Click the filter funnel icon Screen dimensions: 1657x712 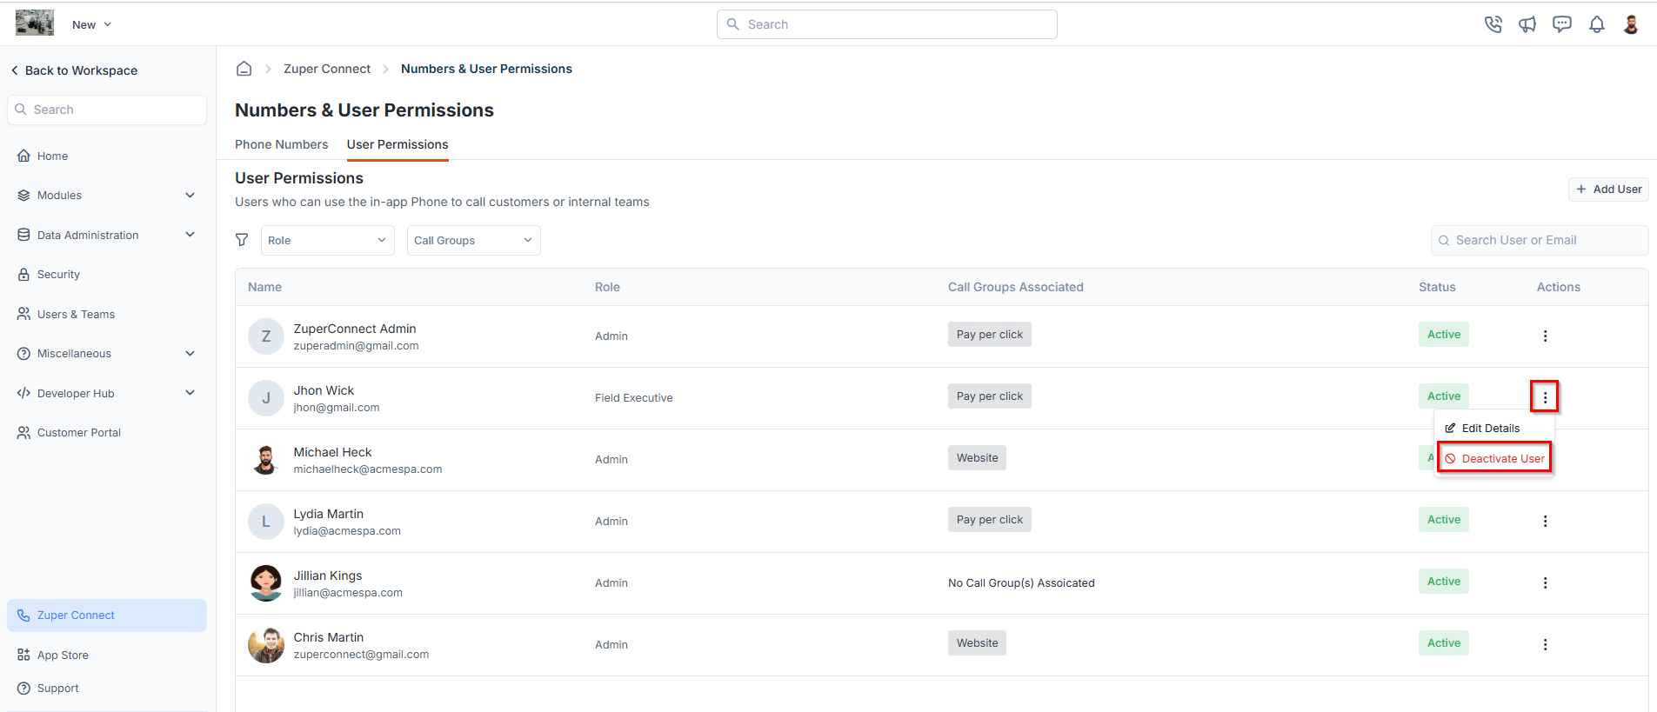pos(242,240)
